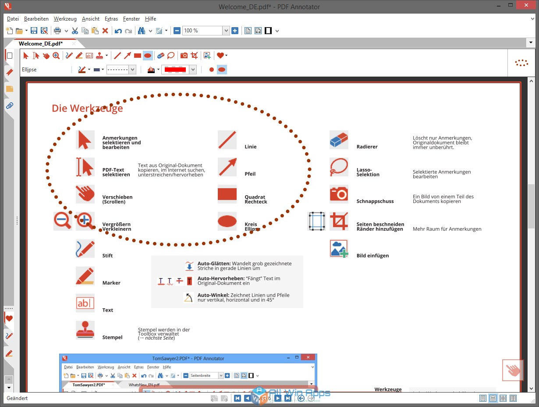Select the Text box tool
The width and height of the screenshot is (539, 407).
click(89, 56)
